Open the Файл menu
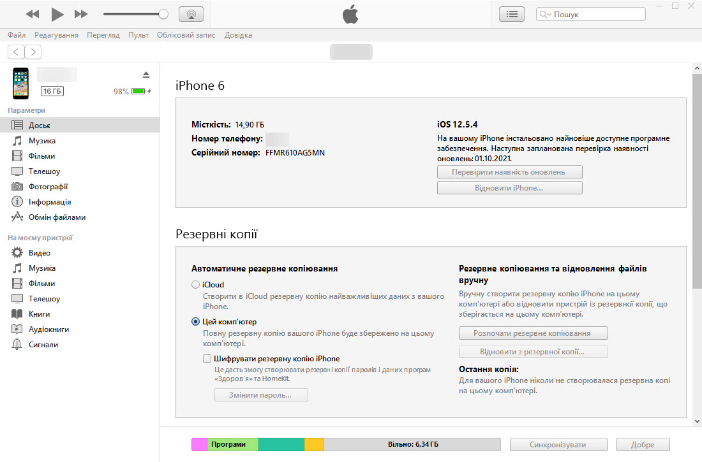This screenshot has width=702, height=462. click(x=17, y=35)
